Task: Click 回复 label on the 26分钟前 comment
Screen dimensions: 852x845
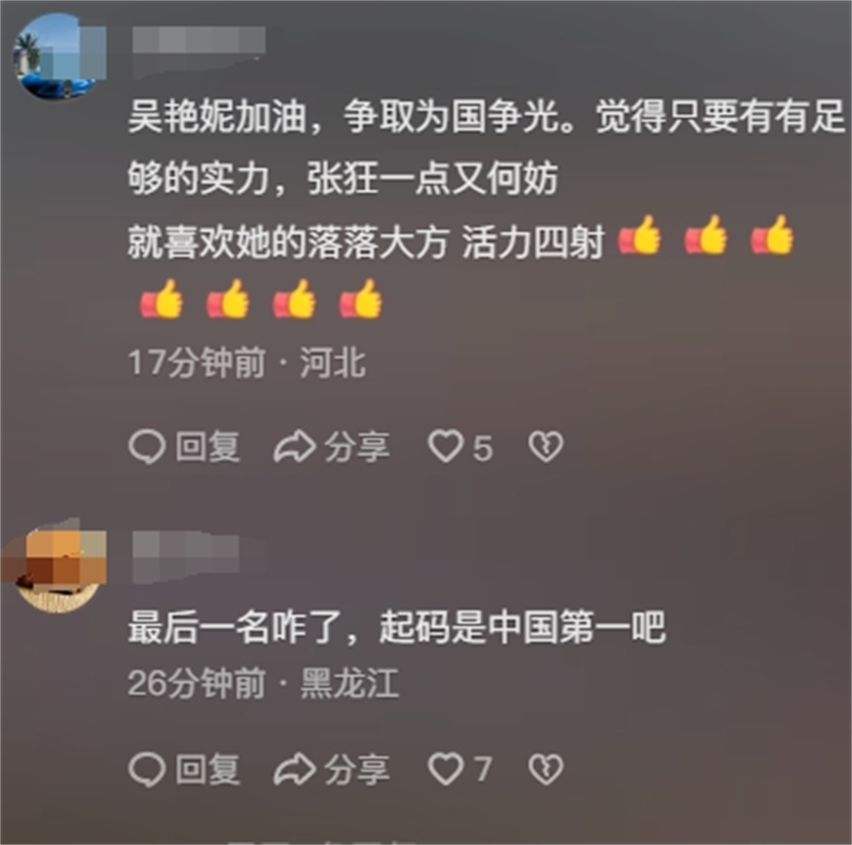Action: point(208,769)
